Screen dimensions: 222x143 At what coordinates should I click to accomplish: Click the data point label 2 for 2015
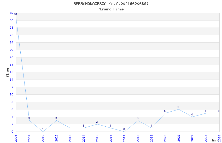pos(97,122)
